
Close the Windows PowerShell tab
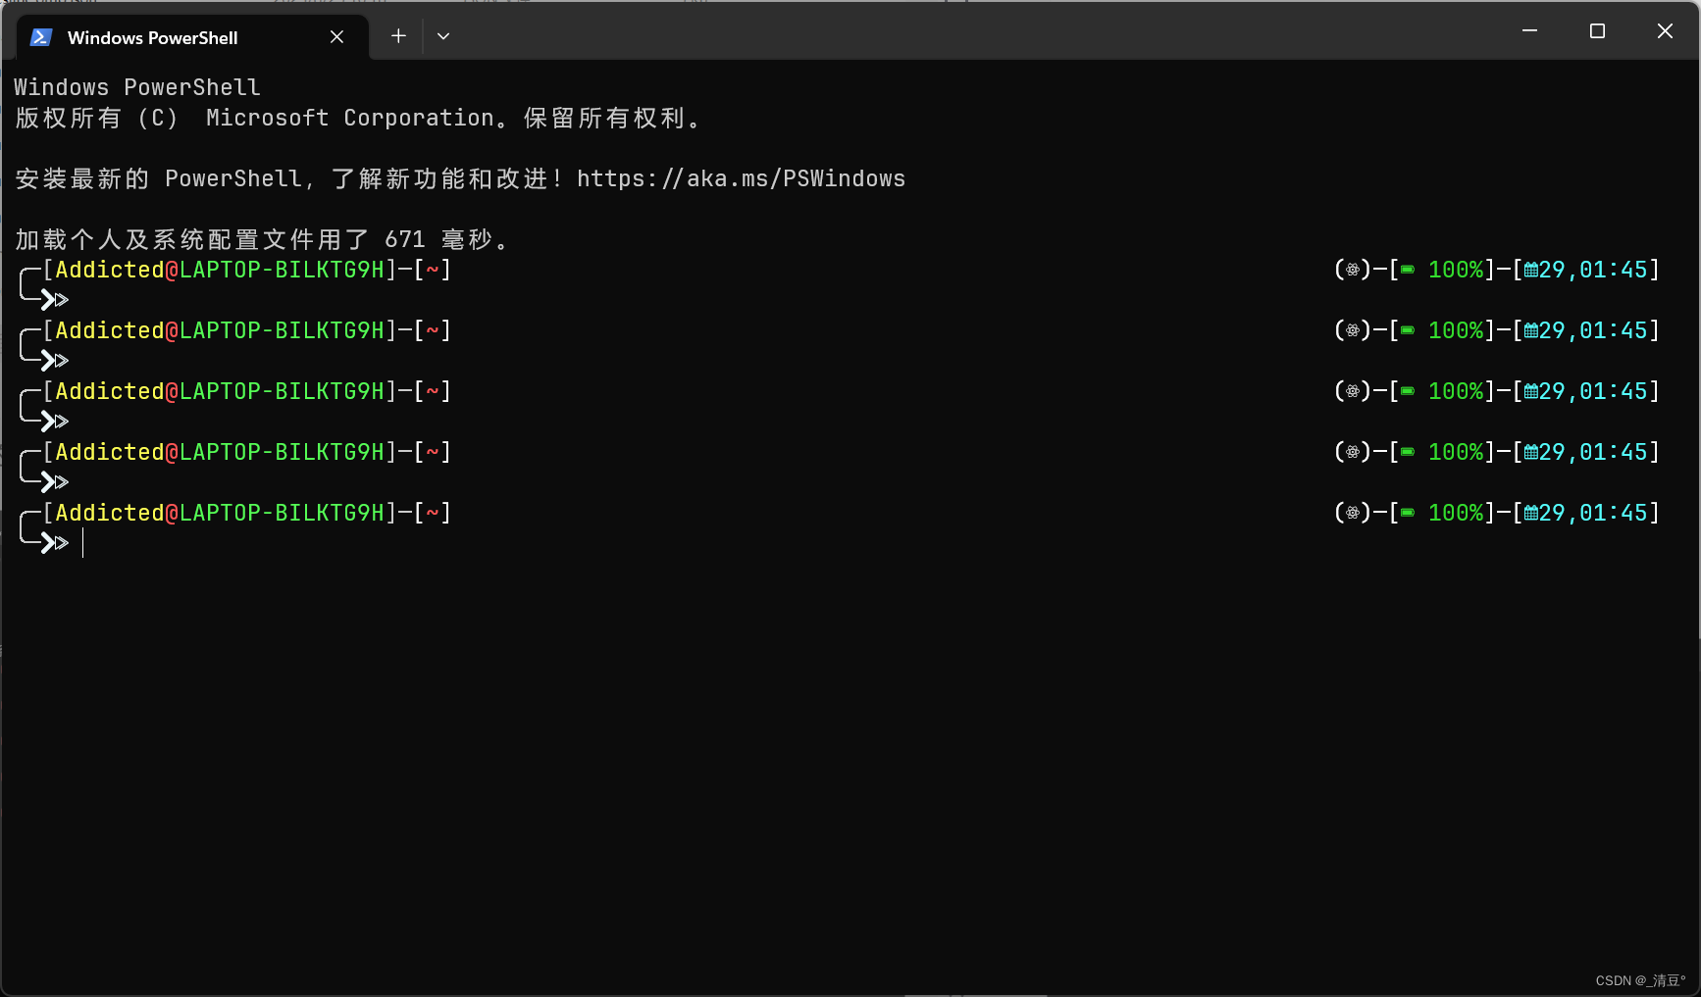336,37
